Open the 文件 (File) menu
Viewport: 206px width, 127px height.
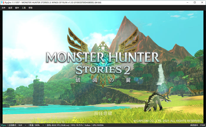4,8
